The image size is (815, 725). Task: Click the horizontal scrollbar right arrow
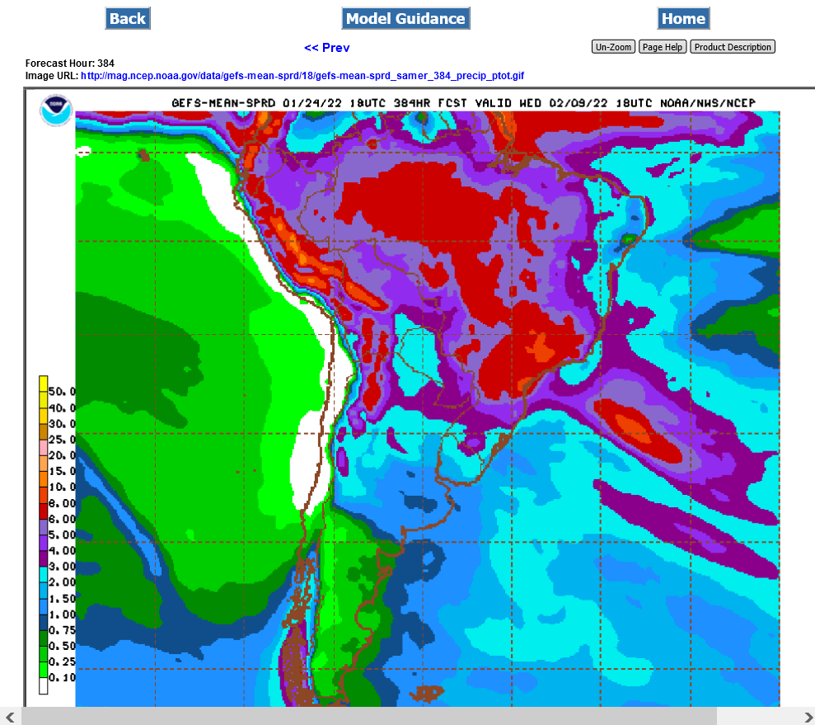(x=808, y=718)
